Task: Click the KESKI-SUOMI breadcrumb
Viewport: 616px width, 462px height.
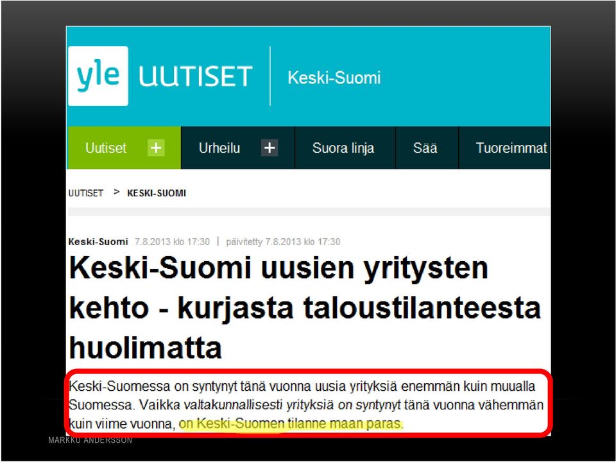Action: point(157,193)
